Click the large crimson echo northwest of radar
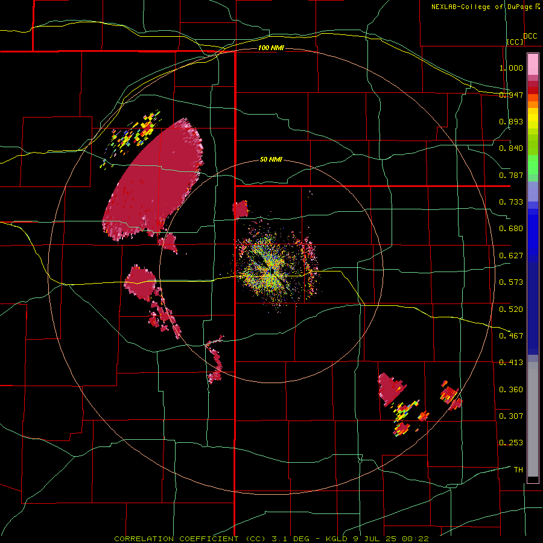543x543 pixels. tap(154, 180)
